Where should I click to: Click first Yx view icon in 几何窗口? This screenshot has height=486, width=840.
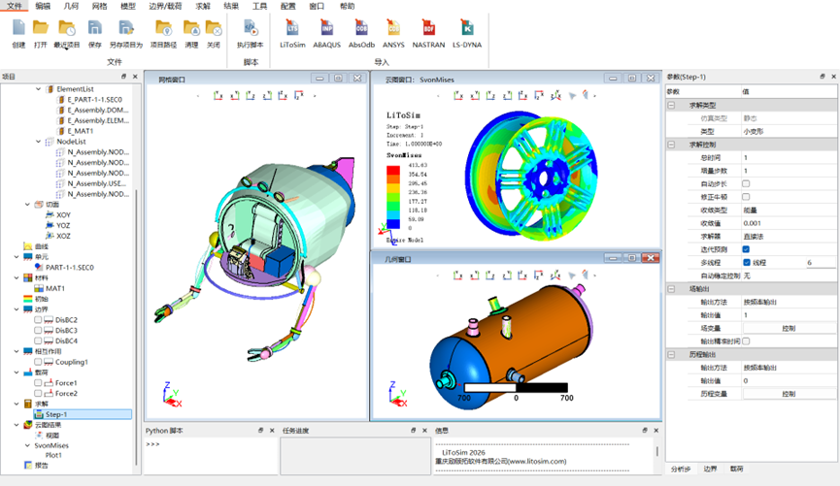point(457,275)
